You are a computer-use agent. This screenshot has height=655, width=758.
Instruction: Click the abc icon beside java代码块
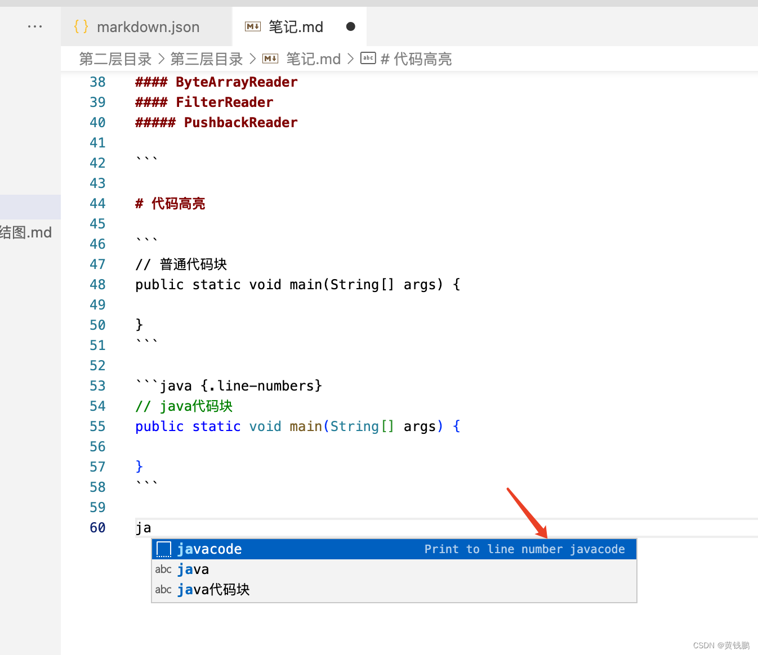(x=163, y=590)
